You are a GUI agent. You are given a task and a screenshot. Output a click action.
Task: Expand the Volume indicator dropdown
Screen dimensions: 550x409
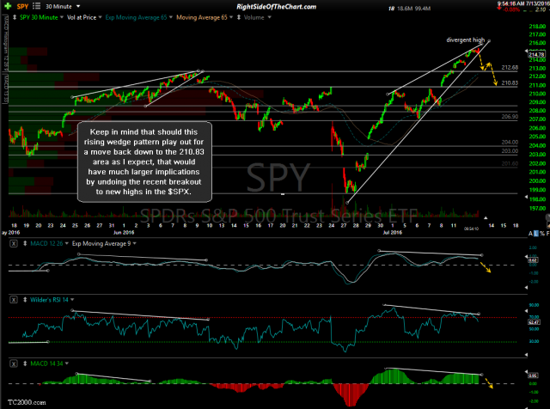tap(269, 17)
